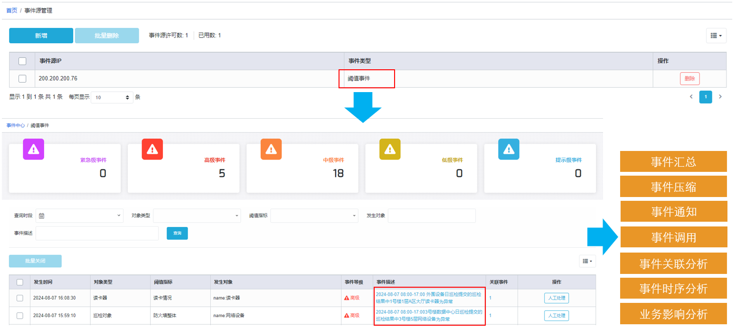Click the 事件描述 input field
The height and width of the screenshot is (329, 735).
click(97, 233)
